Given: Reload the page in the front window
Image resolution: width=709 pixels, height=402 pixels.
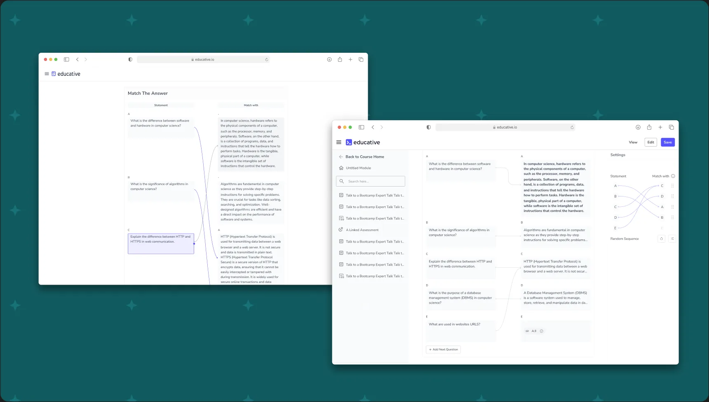Looking at the screenshot, I should coord(572,127).
